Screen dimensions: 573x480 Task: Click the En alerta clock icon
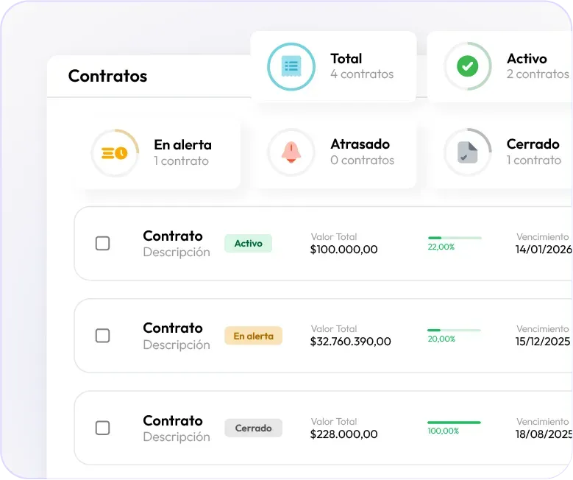point(114,153)
